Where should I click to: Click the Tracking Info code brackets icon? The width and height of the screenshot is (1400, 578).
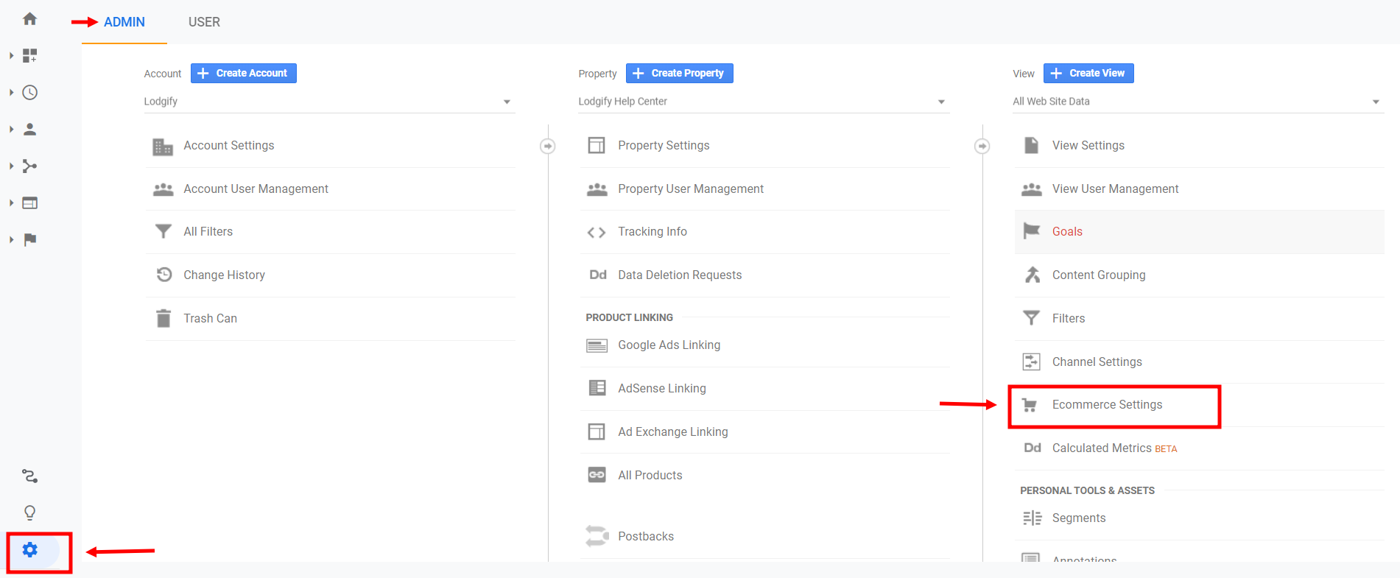tap(597, 233)
